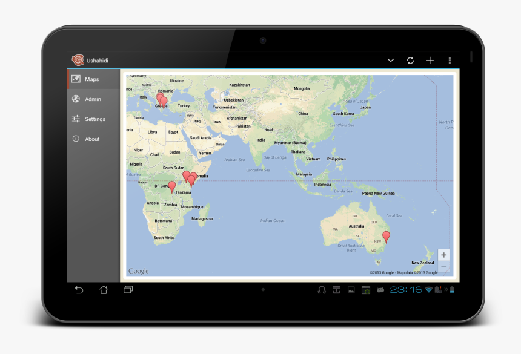
Task: Open the Google logo link on map
Action: click(139, 271)
